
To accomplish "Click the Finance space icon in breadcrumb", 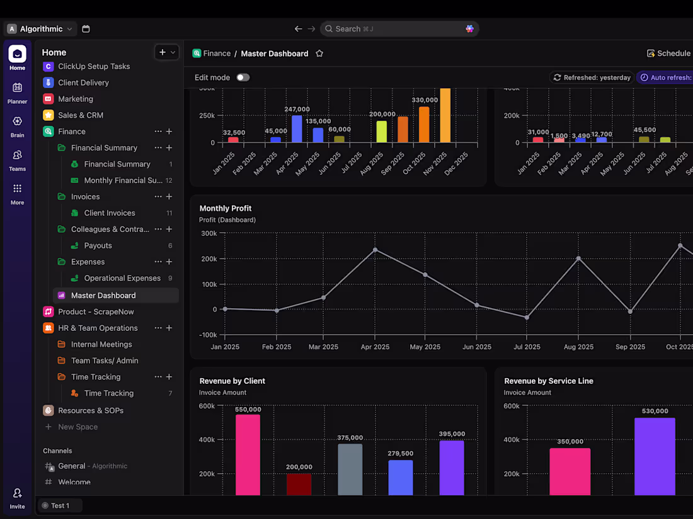I will pyautogui.click(x=197, y=53).
